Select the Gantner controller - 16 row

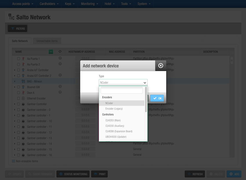tap(120, 155)
